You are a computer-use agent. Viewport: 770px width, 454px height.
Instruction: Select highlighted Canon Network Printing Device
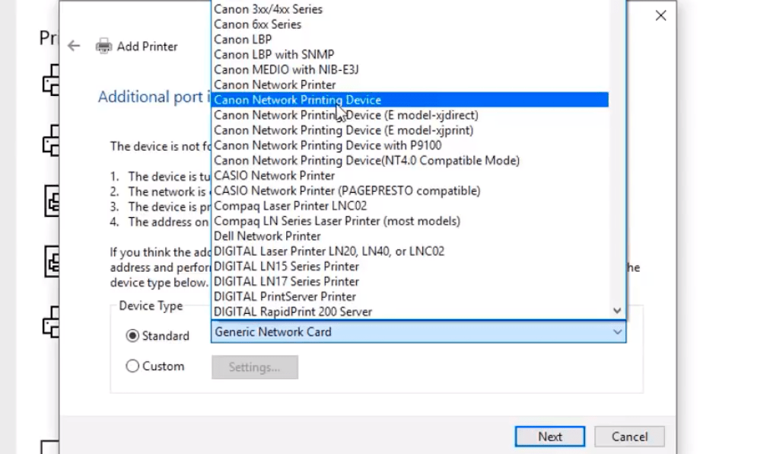(x=410, y=100)
